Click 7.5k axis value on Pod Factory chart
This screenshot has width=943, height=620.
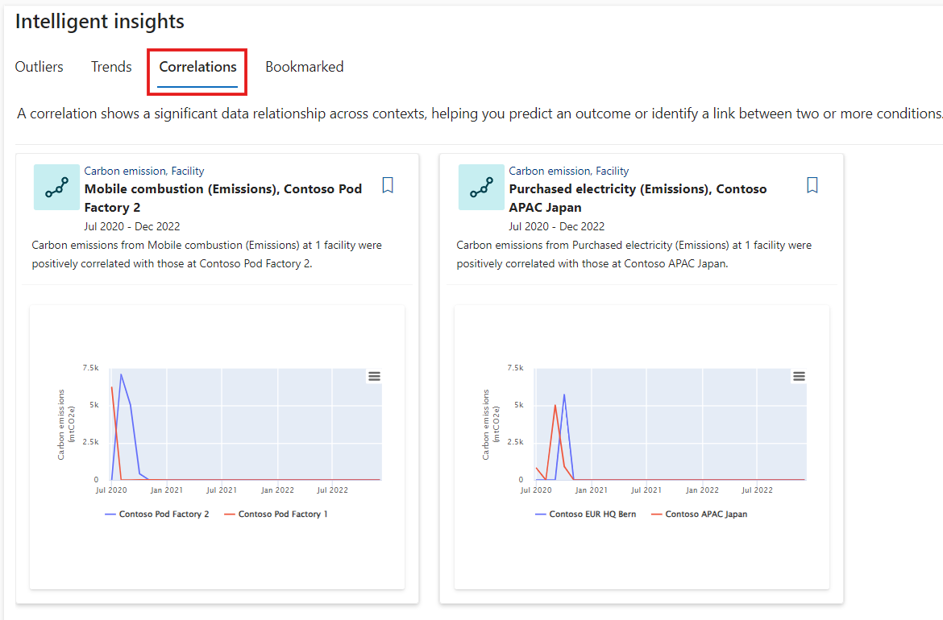pos(91,368)
